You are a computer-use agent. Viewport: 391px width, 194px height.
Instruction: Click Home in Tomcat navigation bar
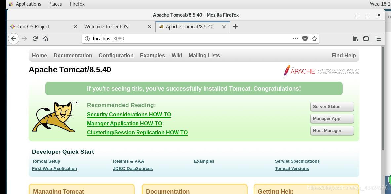click(39, 55)
